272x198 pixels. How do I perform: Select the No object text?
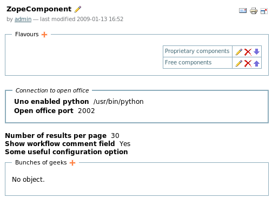(x=28, y=180)
